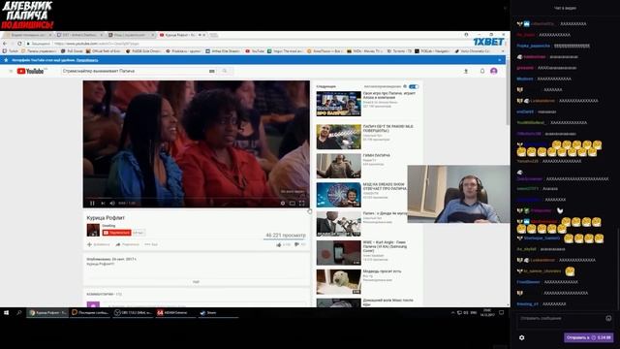Click the red Subscribe button
Screen dimensions: 620x349
coord(116,233)
